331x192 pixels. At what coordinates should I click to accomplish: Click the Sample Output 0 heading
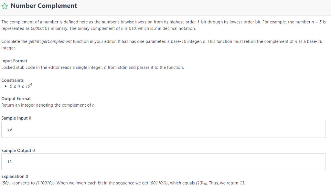pos(18,150)
